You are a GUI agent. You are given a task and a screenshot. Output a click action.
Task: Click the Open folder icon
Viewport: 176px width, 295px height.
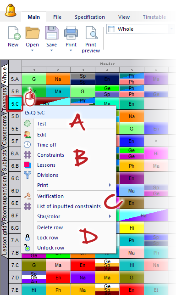[32, 33]
